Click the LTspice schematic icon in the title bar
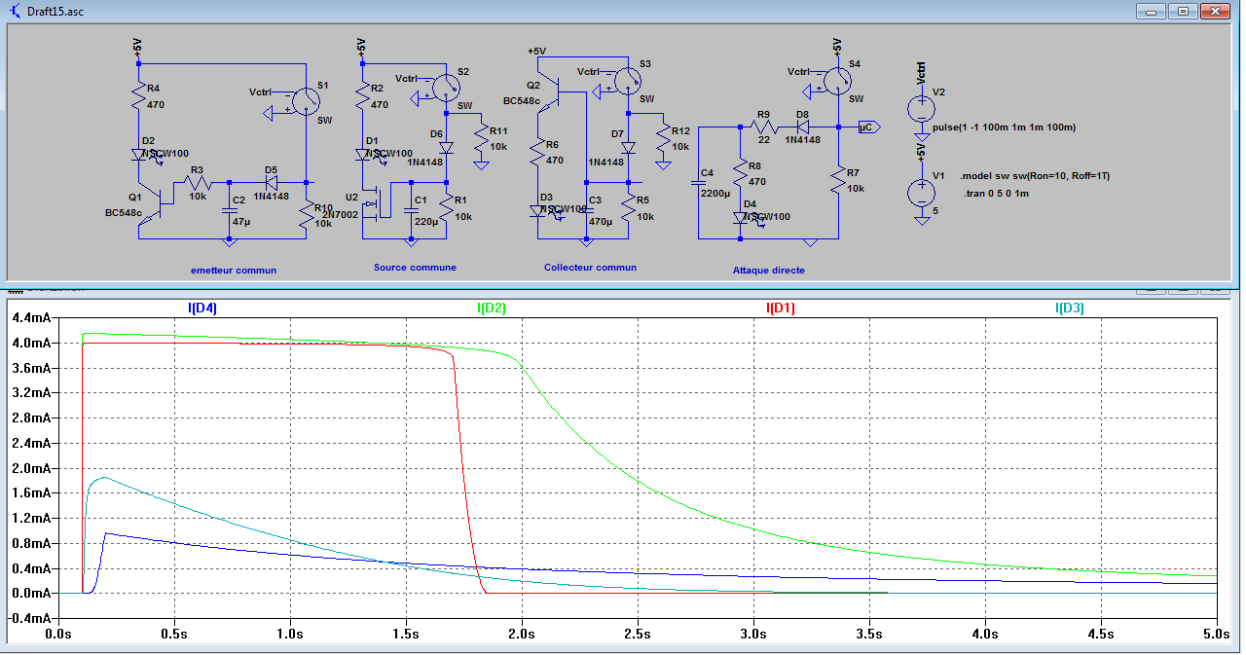The height and width of the screenshot is (655, 1246). tap(13, 10)
